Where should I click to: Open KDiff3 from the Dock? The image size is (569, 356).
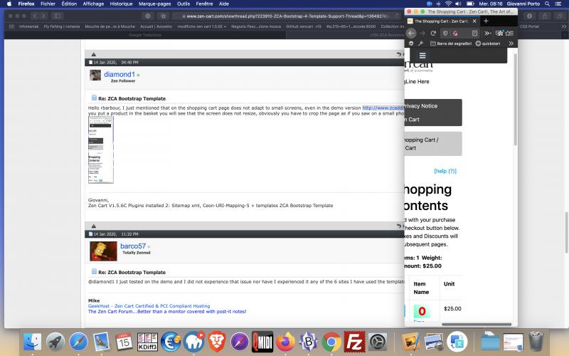tap(147, 342)
